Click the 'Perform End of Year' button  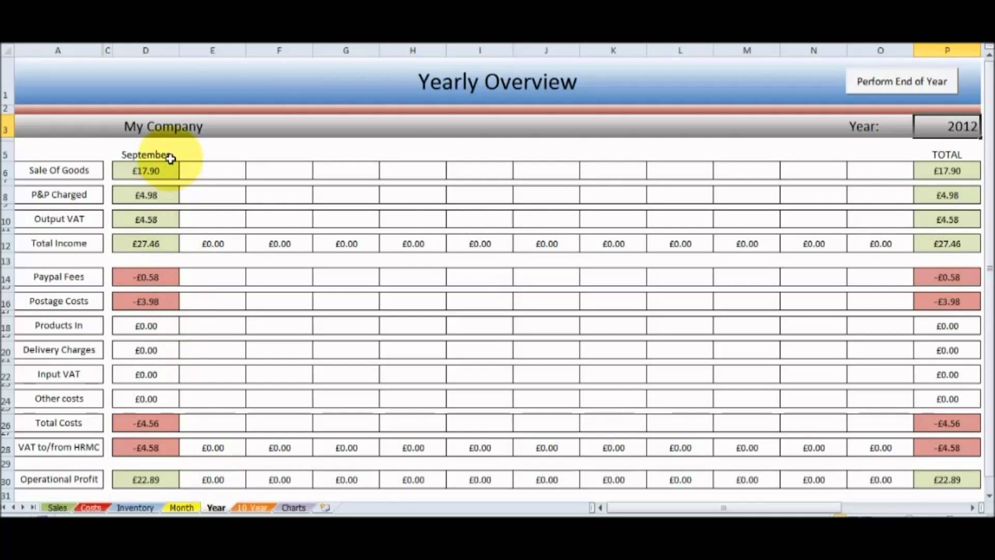click(902, 81)
